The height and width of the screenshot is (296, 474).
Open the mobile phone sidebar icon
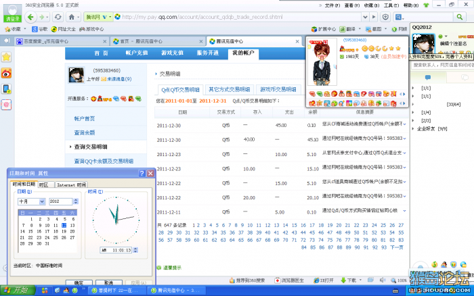point(6,89)
